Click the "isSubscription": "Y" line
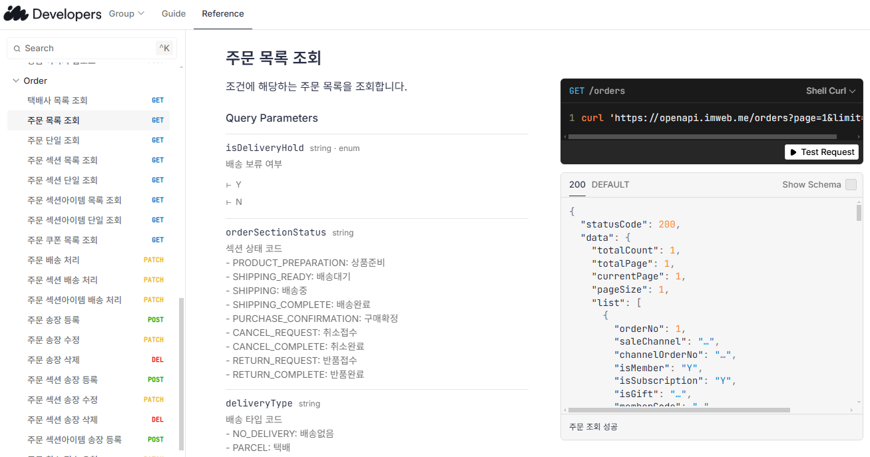Screen dimensions: 870x457 click(675, 381)
